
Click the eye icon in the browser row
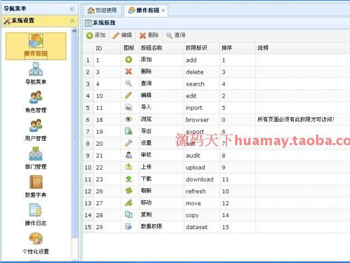129,119
